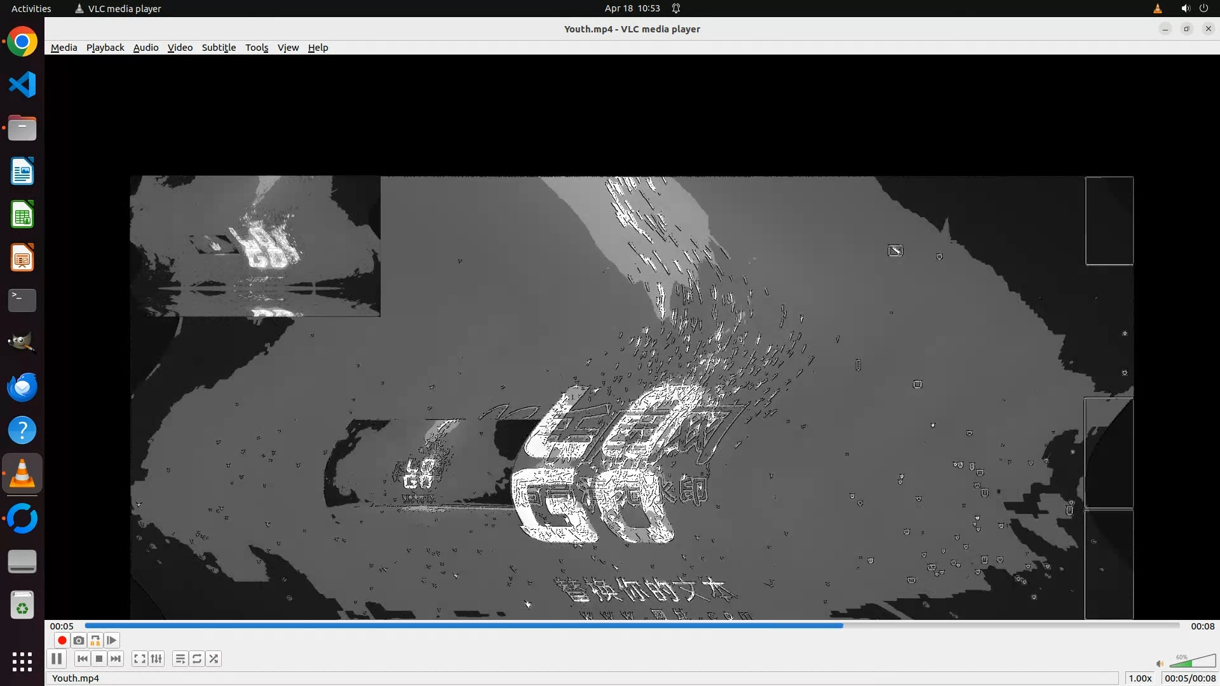
Task: Open the Media menu
Action: tap(64, 48)
